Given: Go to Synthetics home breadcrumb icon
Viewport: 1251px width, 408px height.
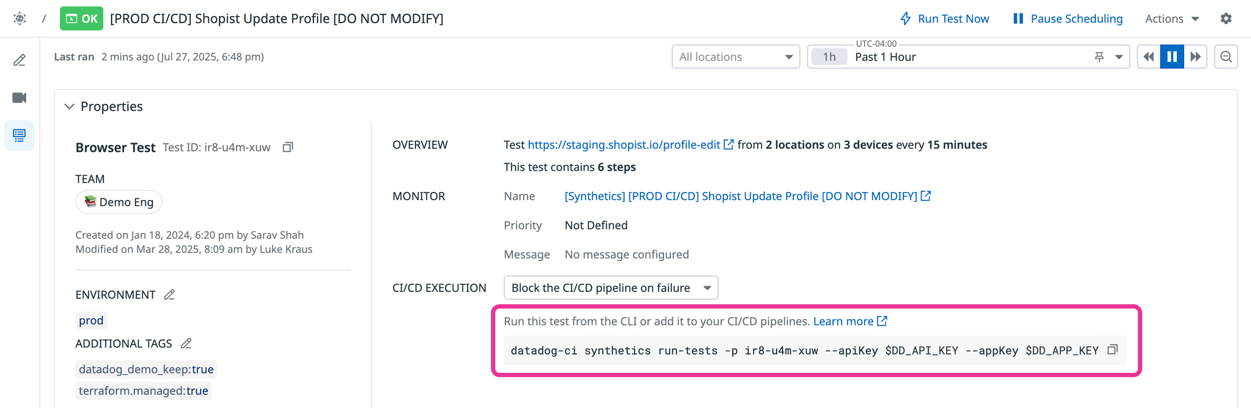Looking at the screenshot, I should tap(19, 18).
